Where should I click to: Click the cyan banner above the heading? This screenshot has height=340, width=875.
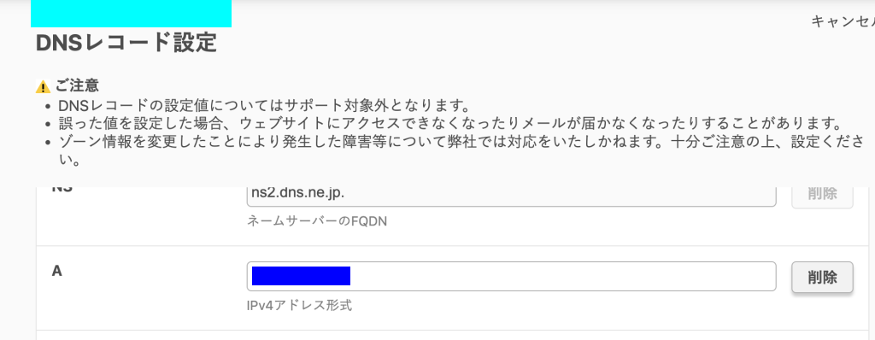coord(131,14)
